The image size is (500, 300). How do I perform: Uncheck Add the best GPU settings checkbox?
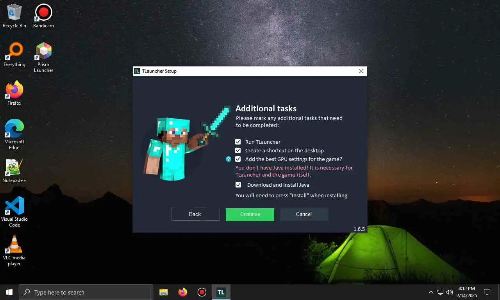point(238,159)
